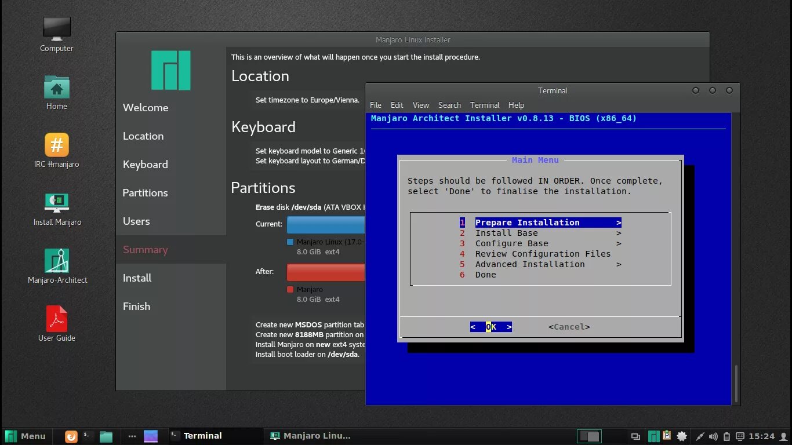
Task: Open the clipboard manager tray icon
Action: [667, 436]
